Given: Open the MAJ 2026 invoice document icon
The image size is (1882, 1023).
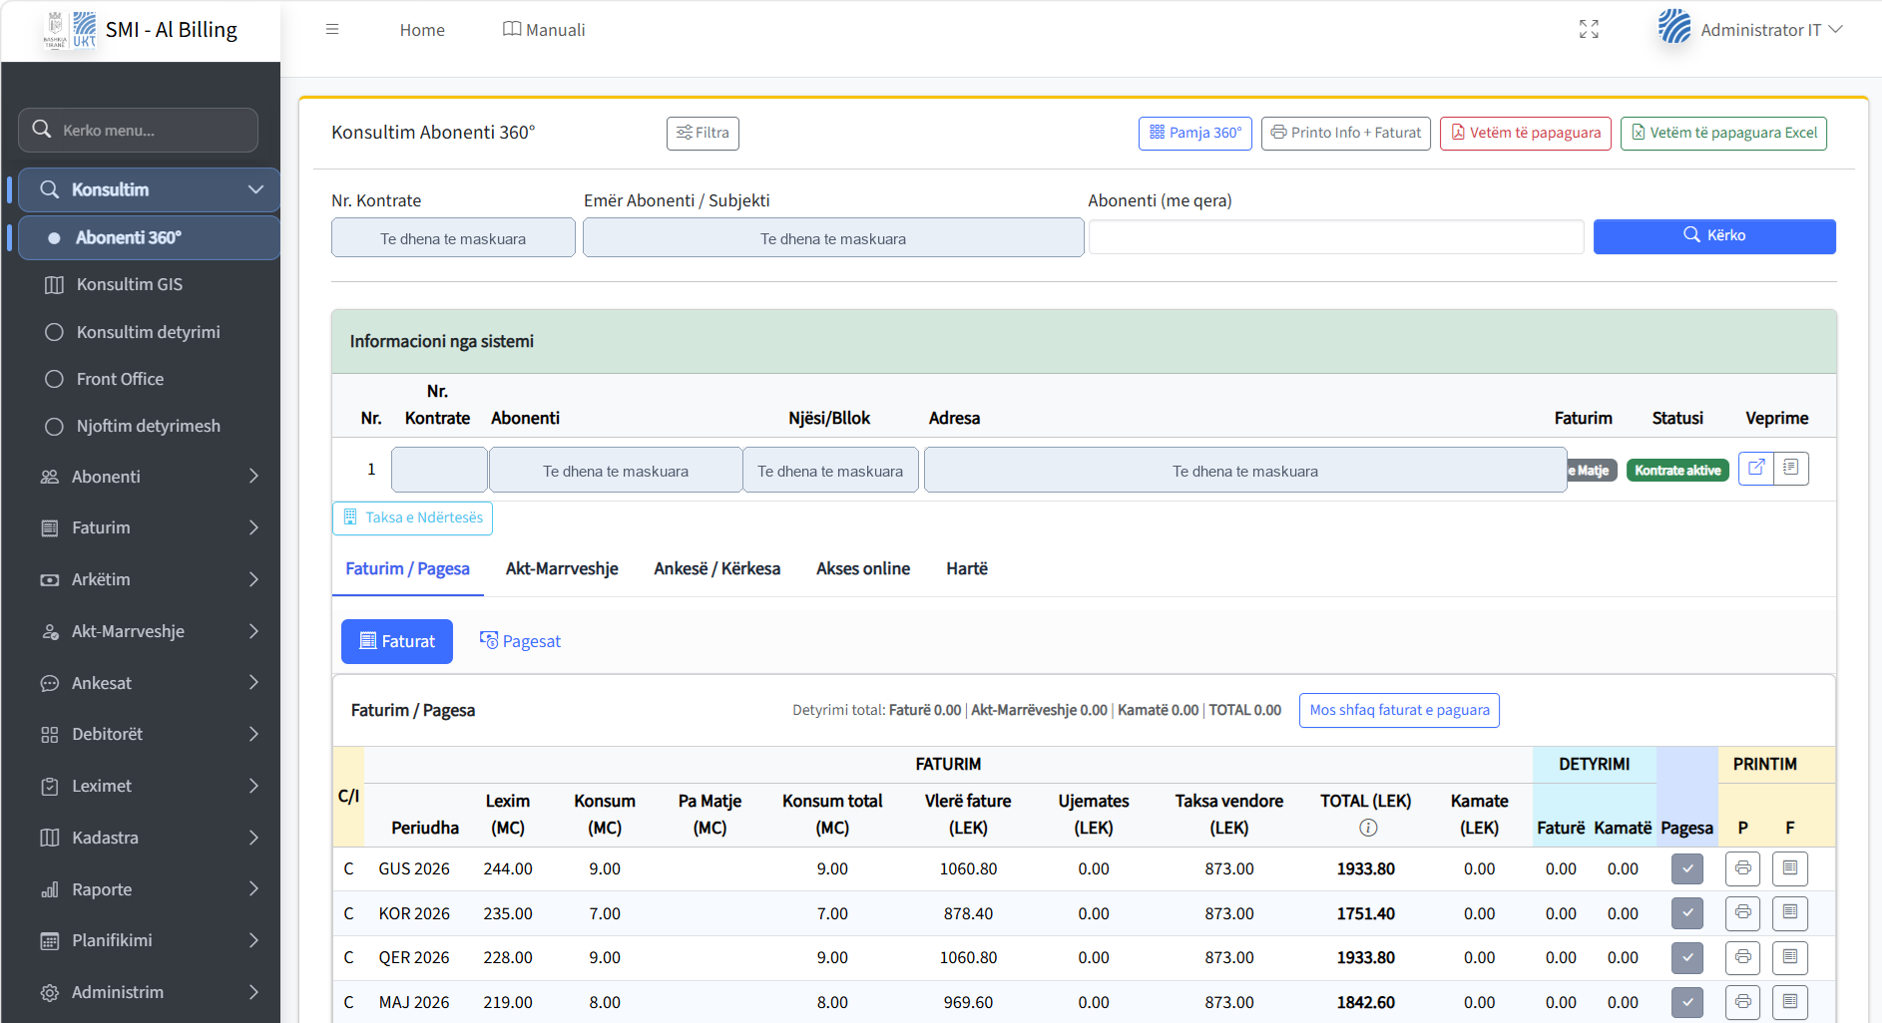Looking at the screenshot, I should tap(1790, 1002).
